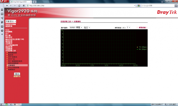Click the browser Forward arrow button
Image resolution: width=178 pixels, height=106 pixels.
11,6
